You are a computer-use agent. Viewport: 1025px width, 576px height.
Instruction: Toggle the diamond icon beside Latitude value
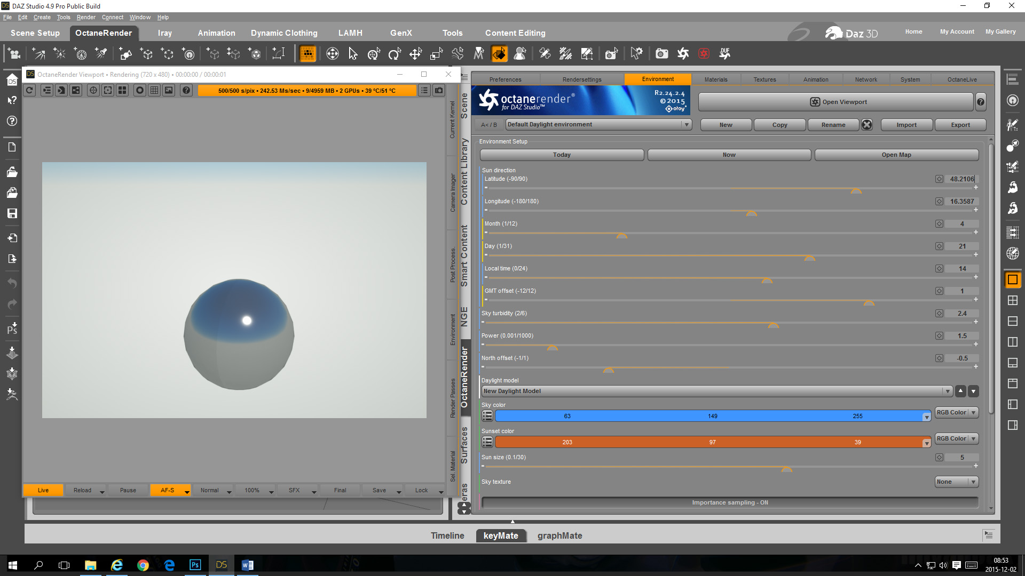coord(939,179)
